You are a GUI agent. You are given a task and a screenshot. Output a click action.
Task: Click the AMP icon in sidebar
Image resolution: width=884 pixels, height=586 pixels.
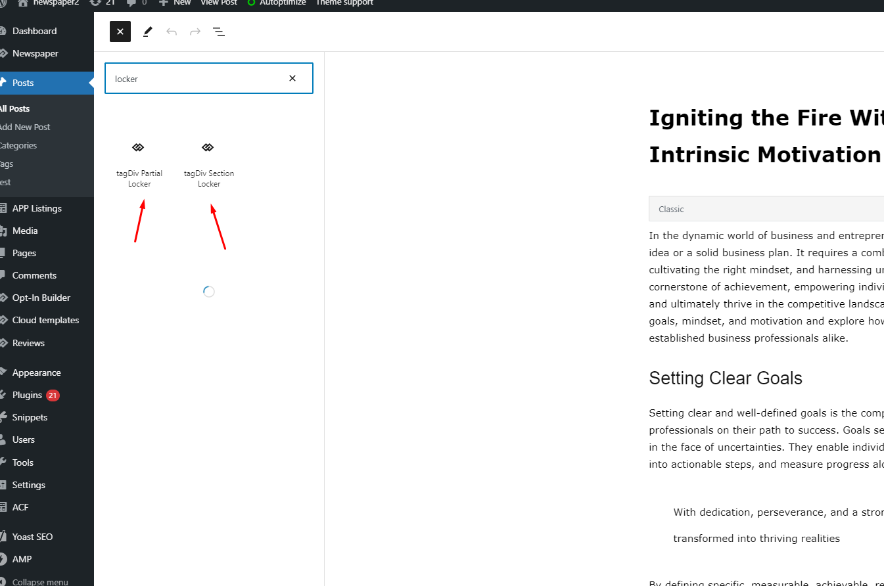pyautogui.click(x=3, y=559)
